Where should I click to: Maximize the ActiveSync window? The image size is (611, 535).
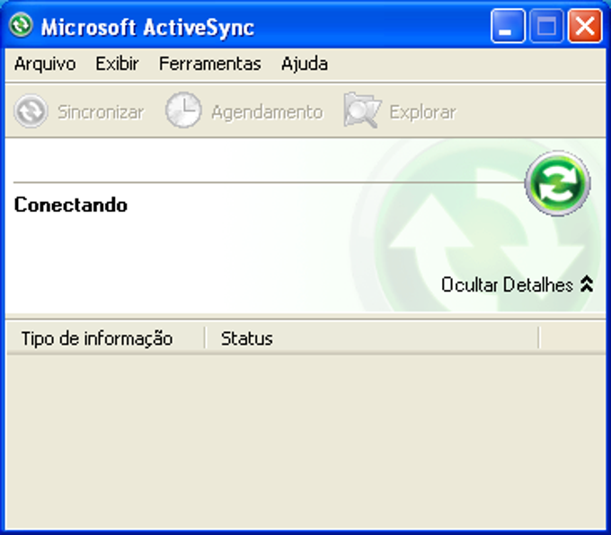pos(546,26)
